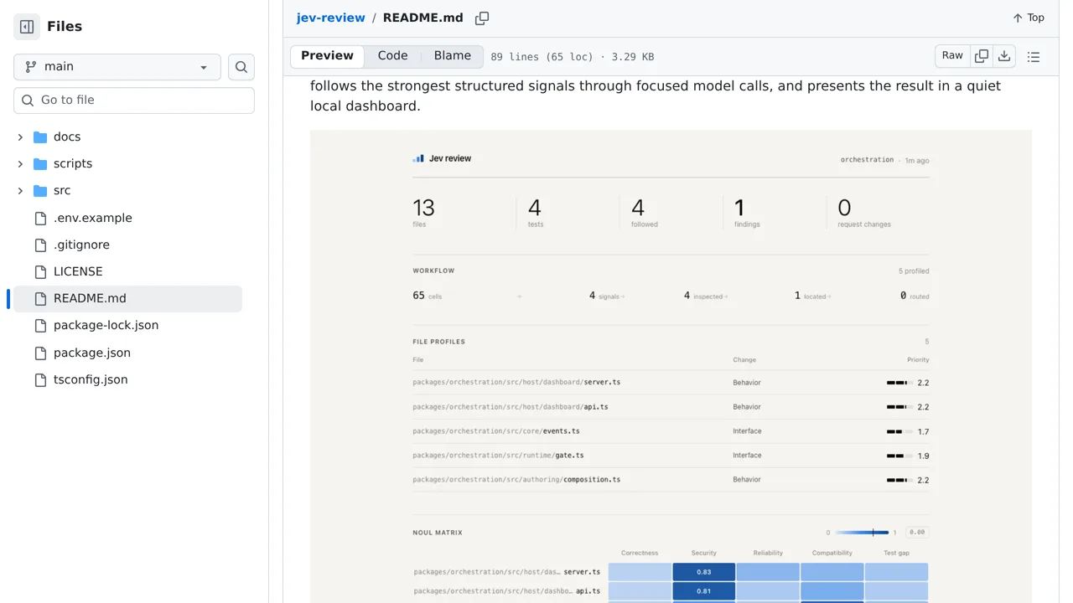Copy the file path icon
Image resolution: width=1073 pixels, height=603 pixels.
coord(482,18)
